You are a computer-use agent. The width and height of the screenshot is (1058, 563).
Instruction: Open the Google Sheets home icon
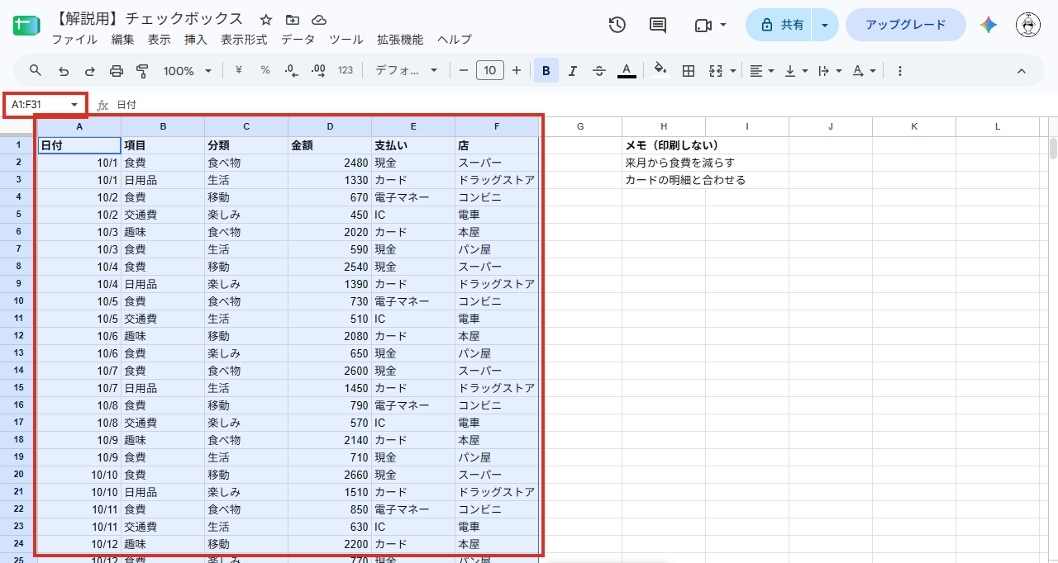tap(27, 25)
